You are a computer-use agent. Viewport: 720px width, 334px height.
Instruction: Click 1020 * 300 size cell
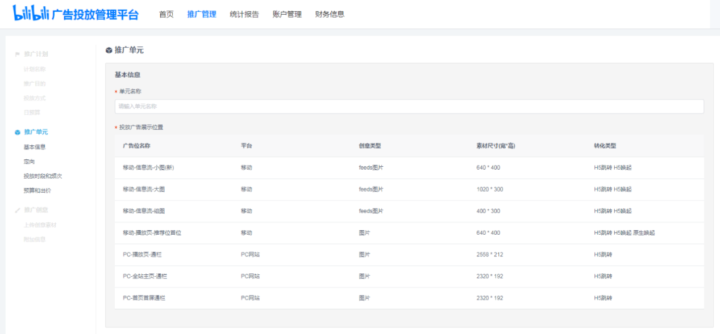(x=489, y=189)
